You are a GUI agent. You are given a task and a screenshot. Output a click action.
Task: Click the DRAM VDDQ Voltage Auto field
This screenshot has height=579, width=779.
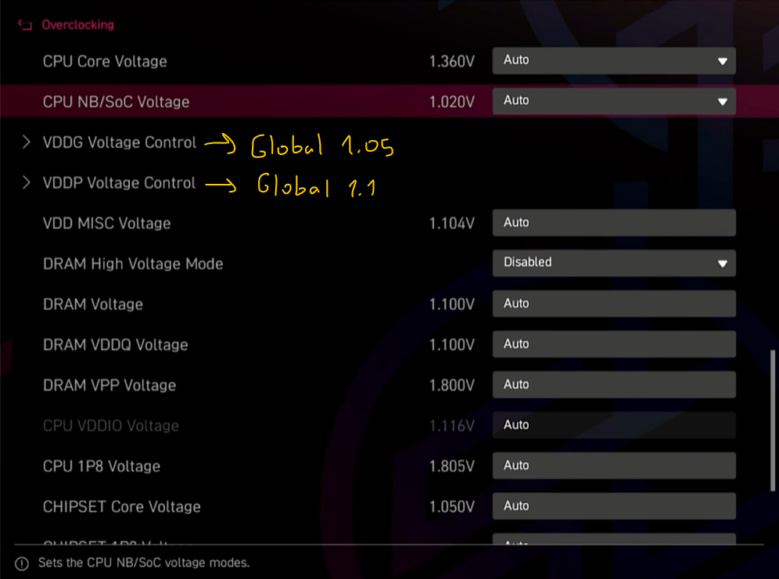614,344
